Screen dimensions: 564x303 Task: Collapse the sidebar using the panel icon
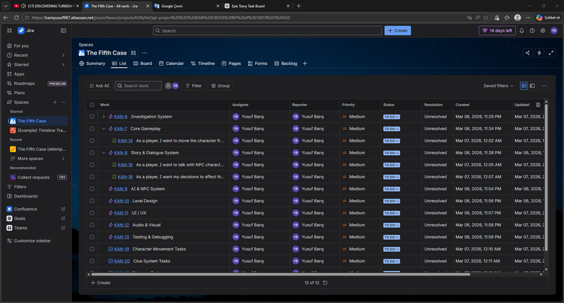coord(63,30)
